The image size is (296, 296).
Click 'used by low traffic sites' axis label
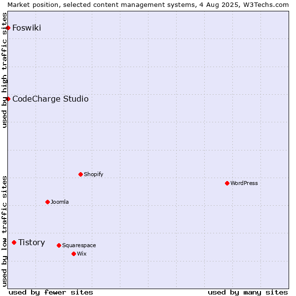tap(4, 232)
